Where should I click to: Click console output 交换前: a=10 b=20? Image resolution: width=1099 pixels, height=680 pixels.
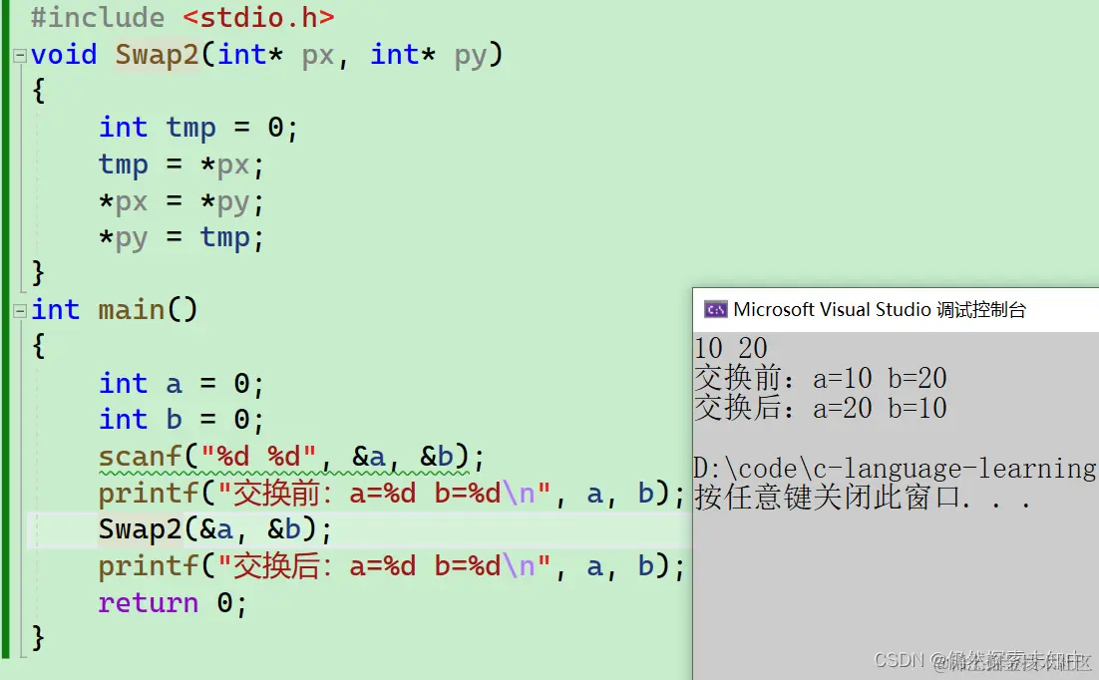[x=820, y=379]
